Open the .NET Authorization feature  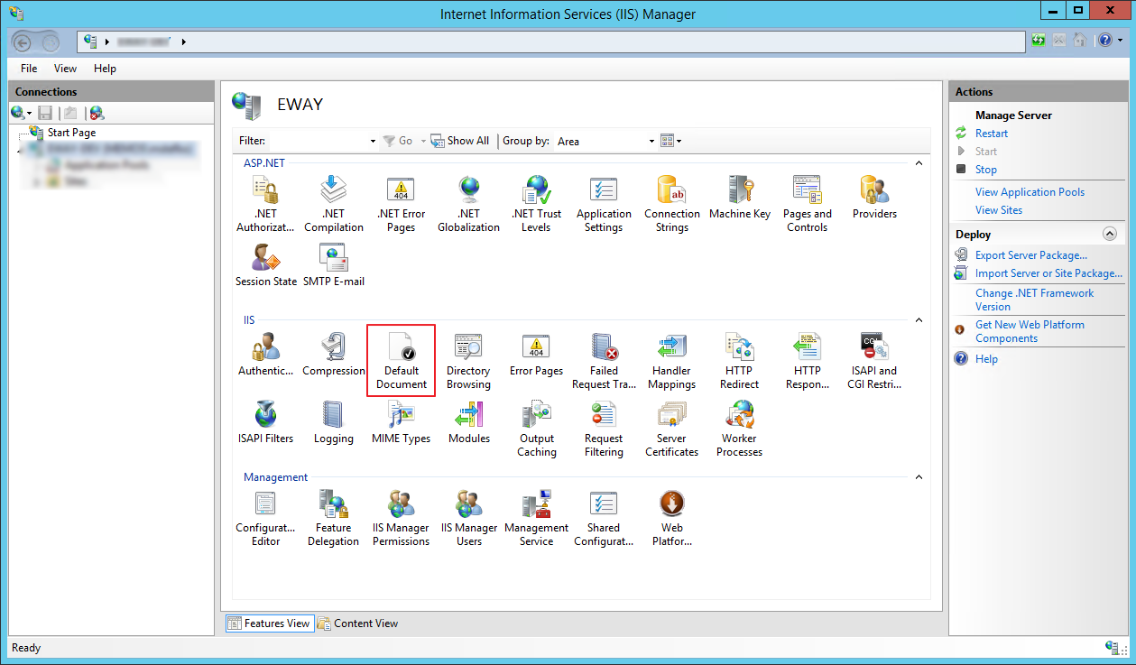[265, 204]
